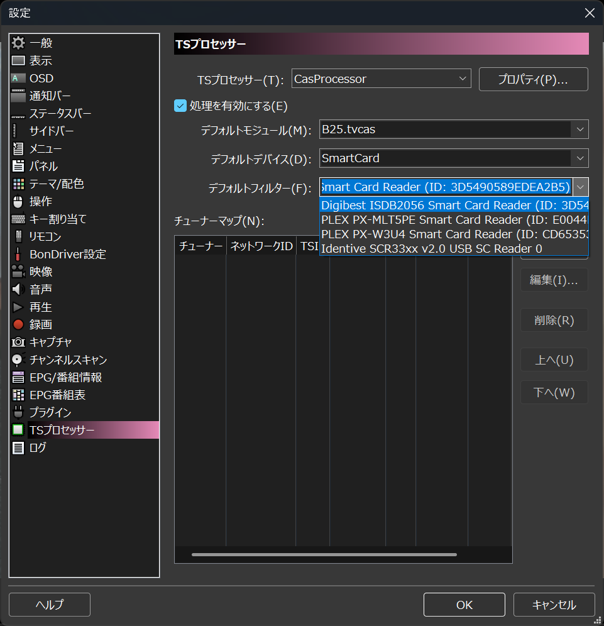
Task: Select the キー割り当て keyboard icon
Action: (x=18, y=219)
